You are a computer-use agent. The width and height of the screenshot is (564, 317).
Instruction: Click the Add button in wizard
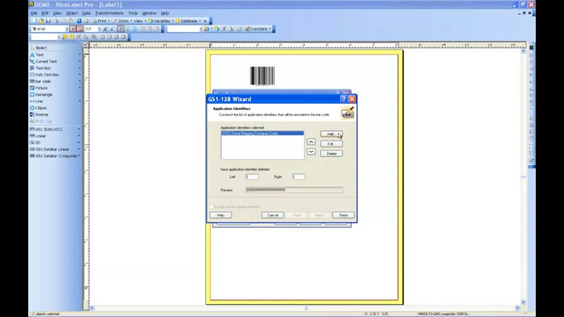point(331,134)
